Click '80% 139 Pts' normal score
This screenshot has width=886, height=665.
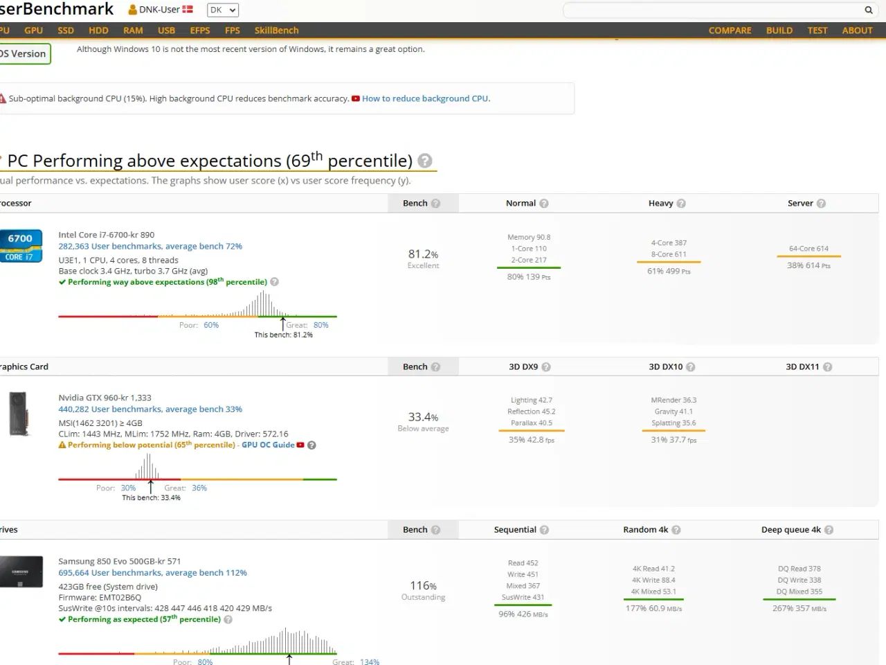click(x=529, y=277)
